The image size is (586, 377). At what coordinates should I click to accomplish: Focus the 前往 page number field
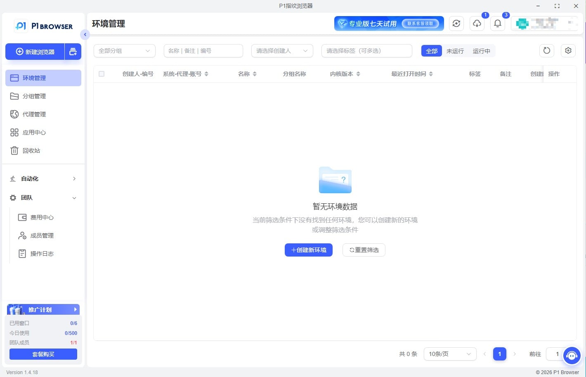[x=557, y=354]
